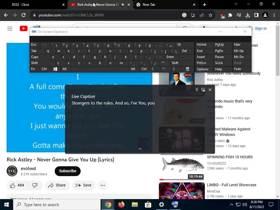
Task: Open LIMBO Full Level Showcase video thumbnail
Action: point(182,191)
